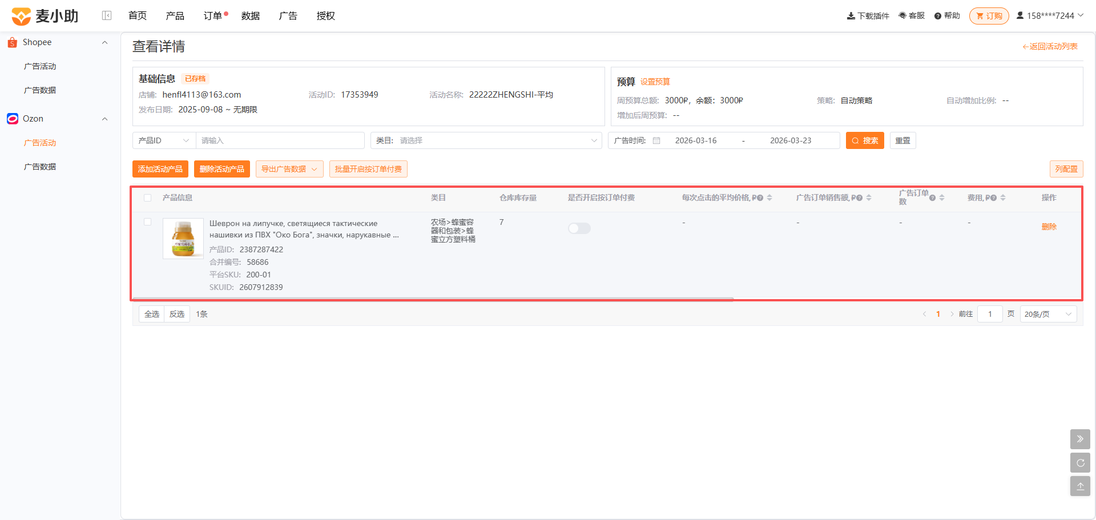
Task: Click the calendar icon in 广告时间
Action: (x=656, y=140)
